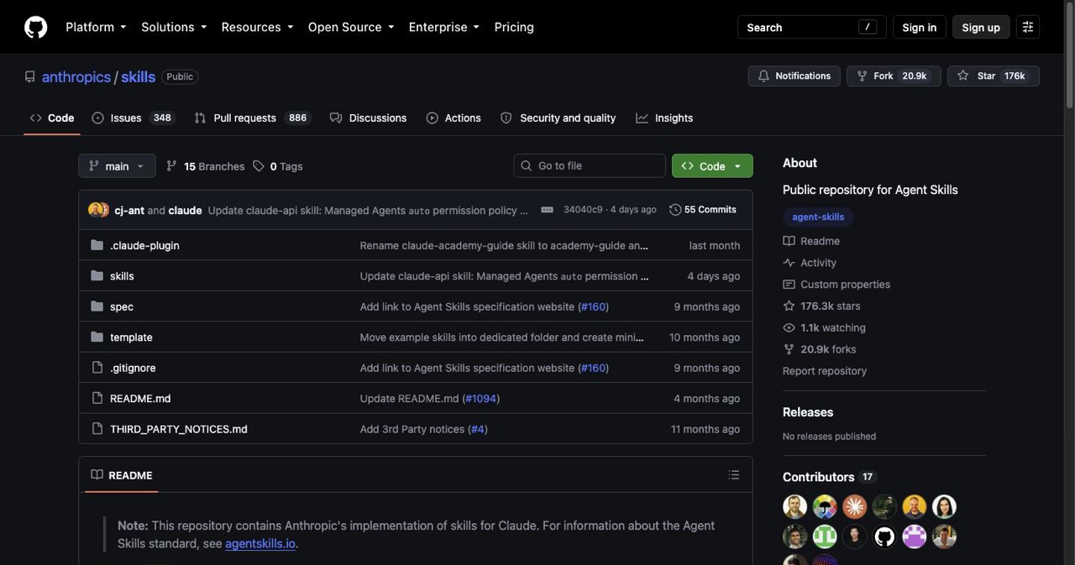1075x565 pixels.
Task: Click the THIRD_PARTY_NOTICES.md file icon
Action: [x=97, y=429]
